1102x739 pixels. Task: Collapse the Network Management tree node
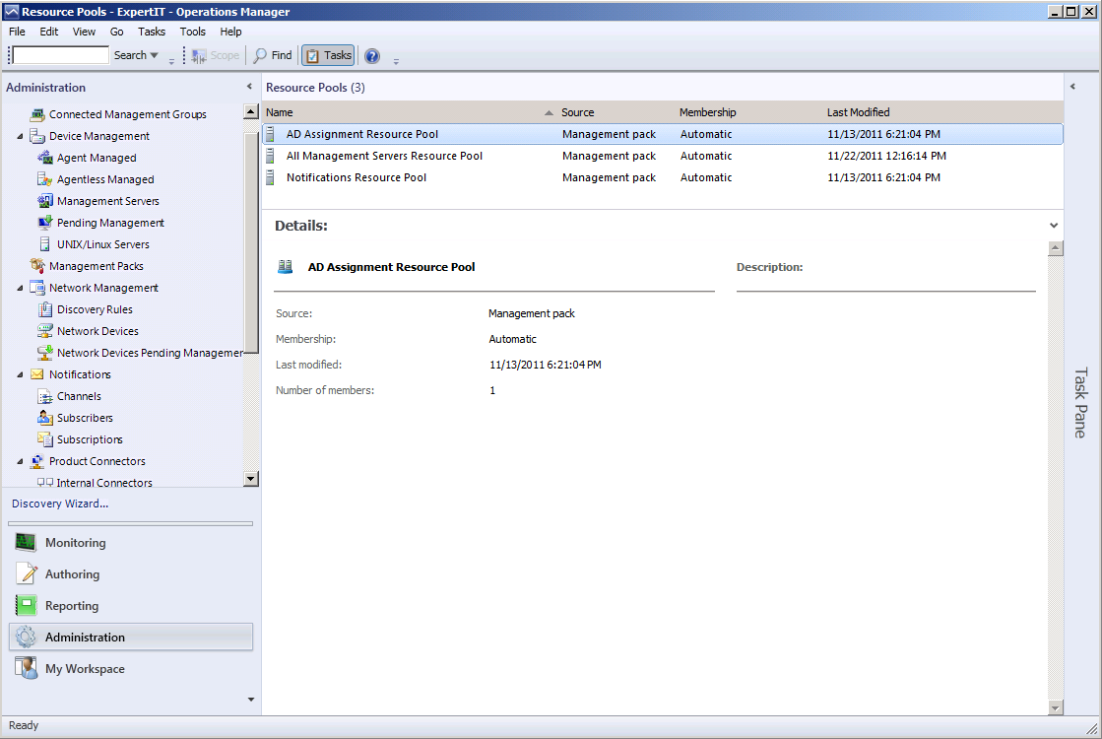pos(21,288)
